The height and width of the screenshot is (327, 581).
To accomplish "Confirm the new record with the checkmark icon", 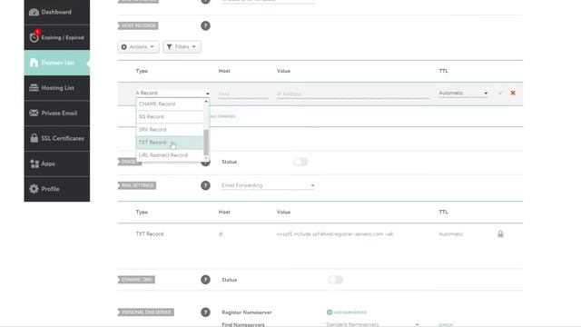I will pos(500,93).
